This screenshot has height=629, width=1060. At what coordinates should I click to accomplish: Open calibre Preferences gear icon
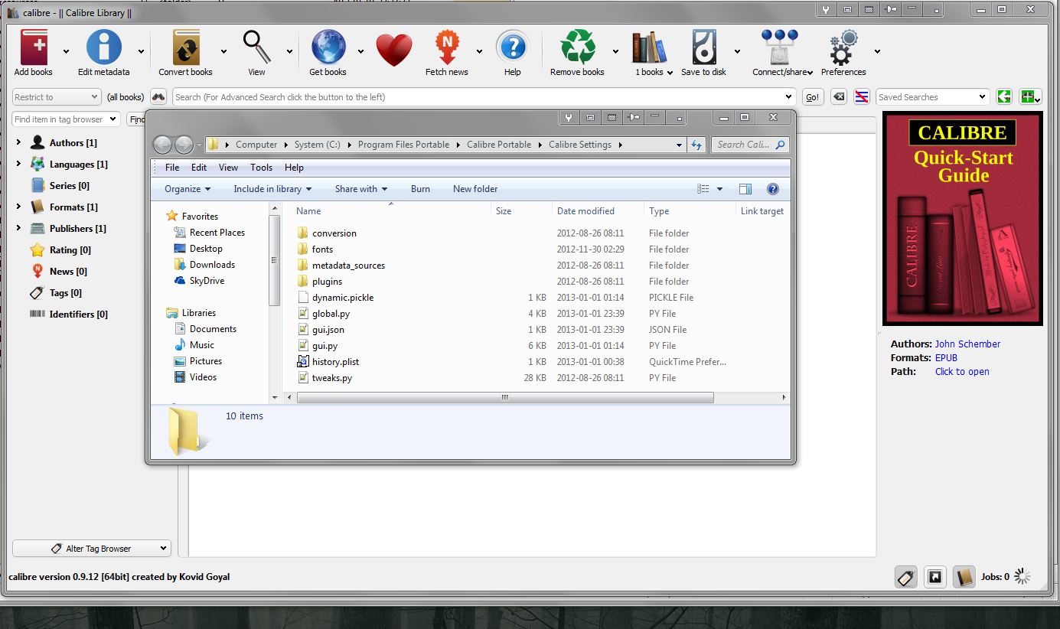click(844, 47)
